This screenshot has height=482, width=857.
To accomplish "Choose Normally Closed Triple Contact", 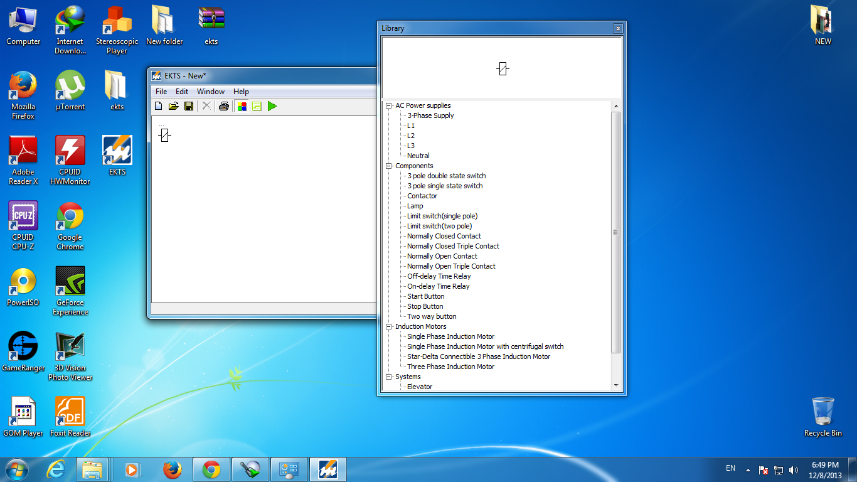I will (454, 246).
